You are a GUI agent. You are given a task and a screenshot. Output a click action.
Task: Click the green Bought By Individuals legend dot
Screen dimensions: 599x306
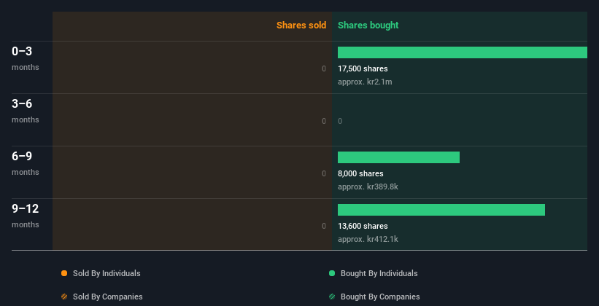[331, 273]
